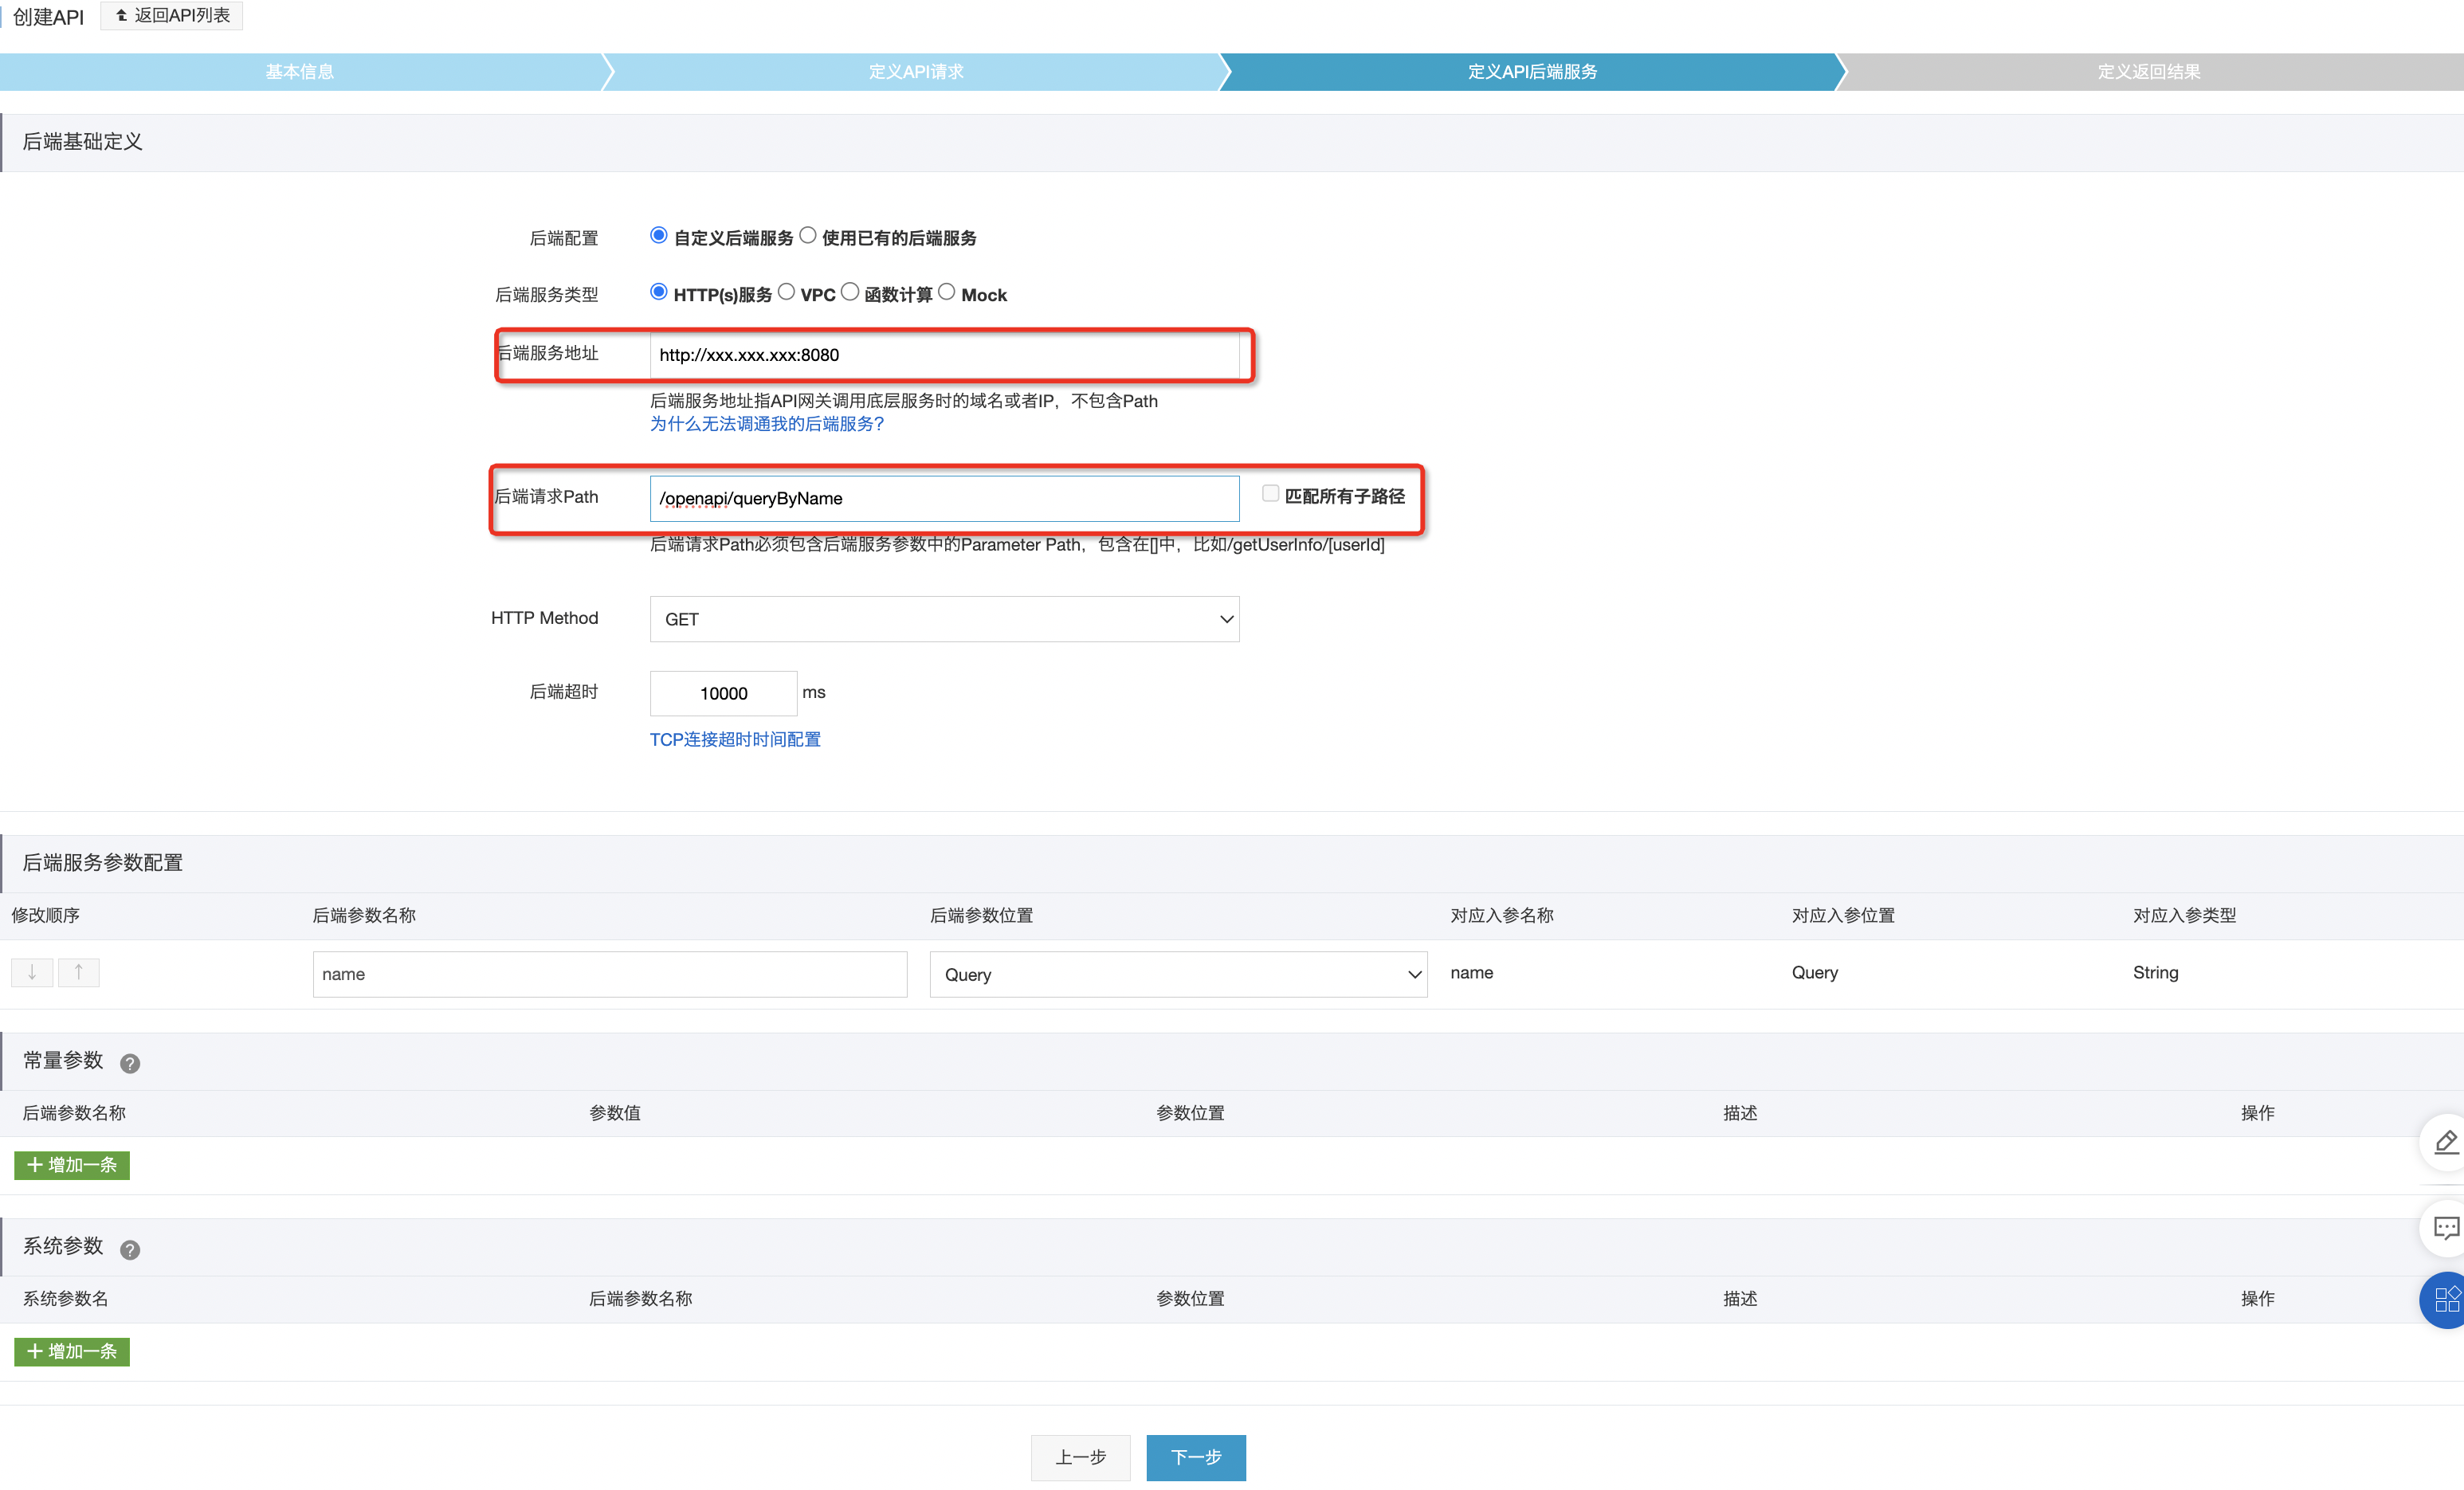Enable 匹配所有子路径 checkbox

pos(1270,494)
